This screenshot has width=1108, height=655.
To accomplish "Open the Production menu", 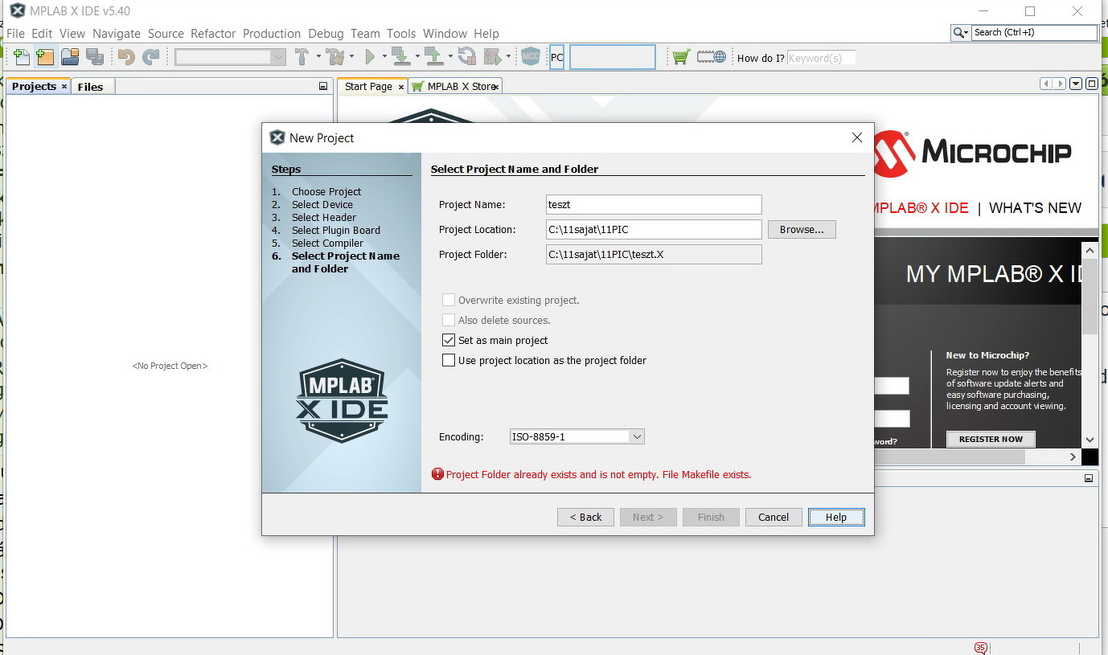I will pos(272,34).
